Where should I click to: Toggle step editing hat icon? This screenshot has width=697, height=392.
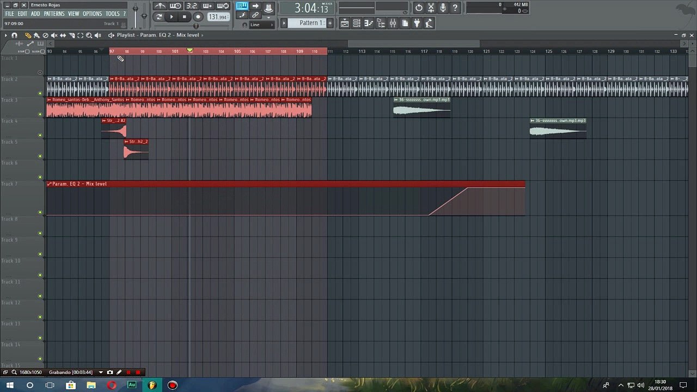[268, 7]
